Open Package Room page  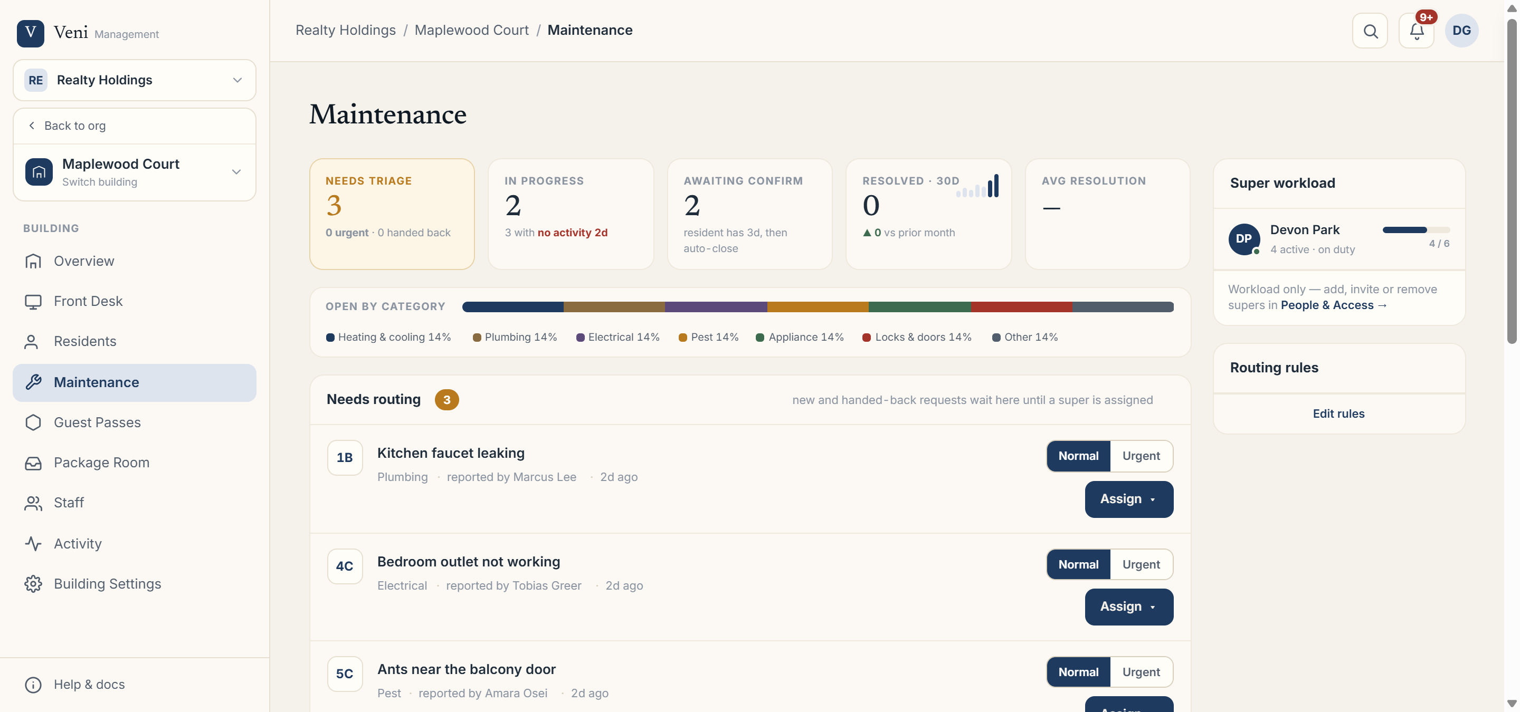point(134,463)
